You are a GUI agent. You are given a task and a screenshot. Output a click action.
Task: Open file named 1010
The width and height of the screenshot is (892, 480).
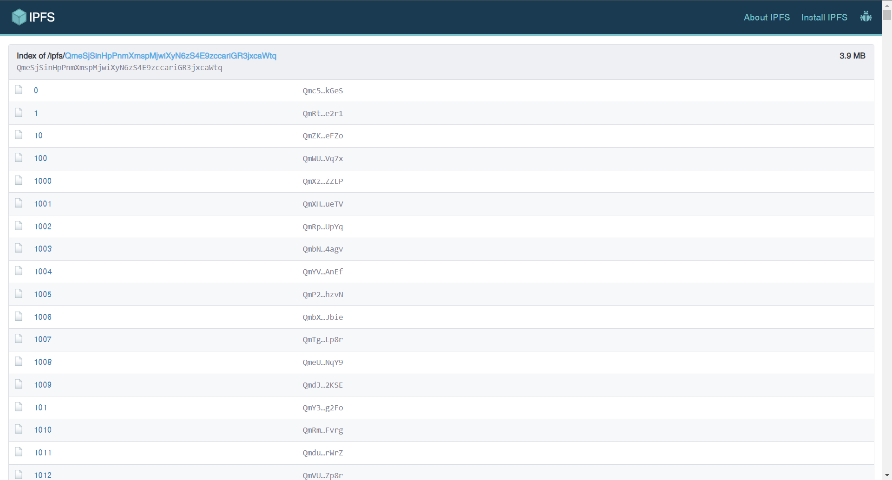click(43, 430)
